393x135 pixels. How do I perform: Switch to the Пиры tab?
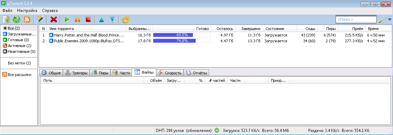point(100,73)
